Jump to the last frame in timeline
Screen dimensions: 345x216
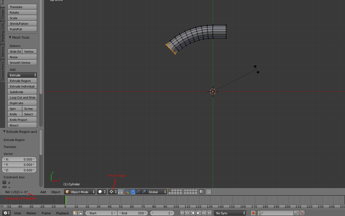click(210, 213)
